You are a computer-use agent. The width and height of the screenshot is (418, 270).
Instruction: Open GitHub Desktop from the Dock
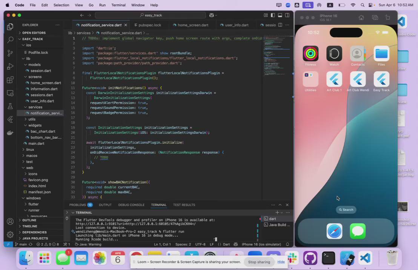[310, 258]
